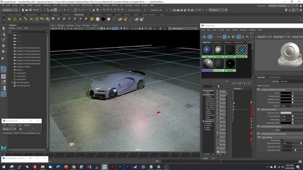303x170 pixels.
Task: Click the red stop render icon in Arnold window
Action: [x=33, y=129]
